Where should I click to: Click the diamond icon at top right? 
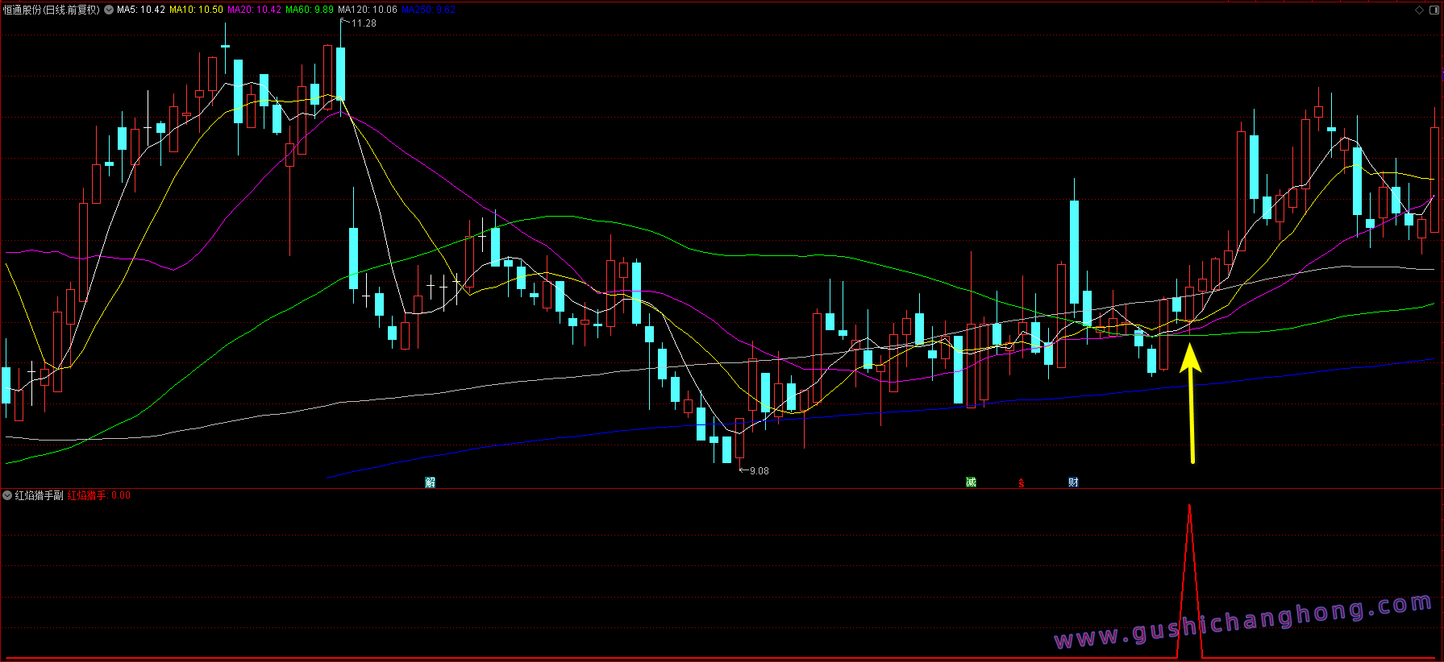click(x=1419, y=10)
